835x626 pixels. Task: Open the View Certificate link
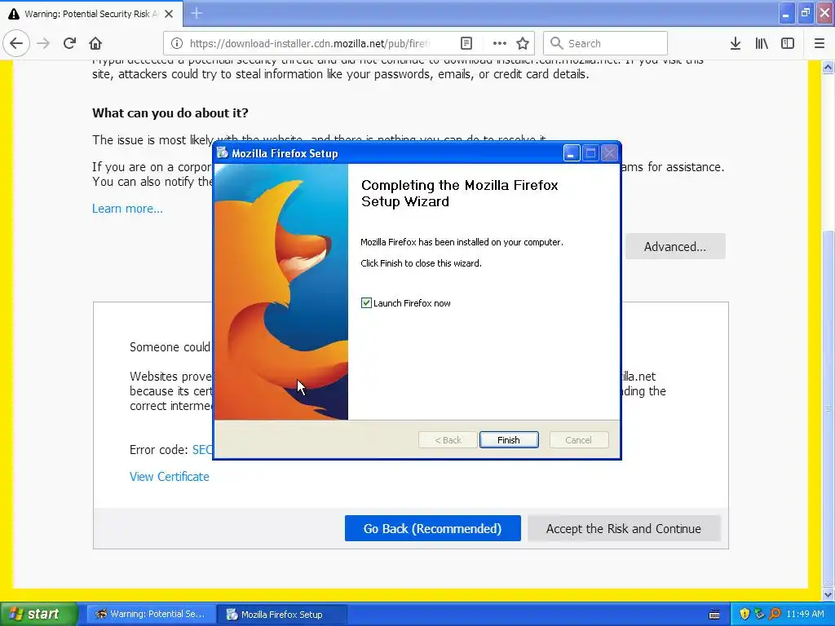point(170,477)
